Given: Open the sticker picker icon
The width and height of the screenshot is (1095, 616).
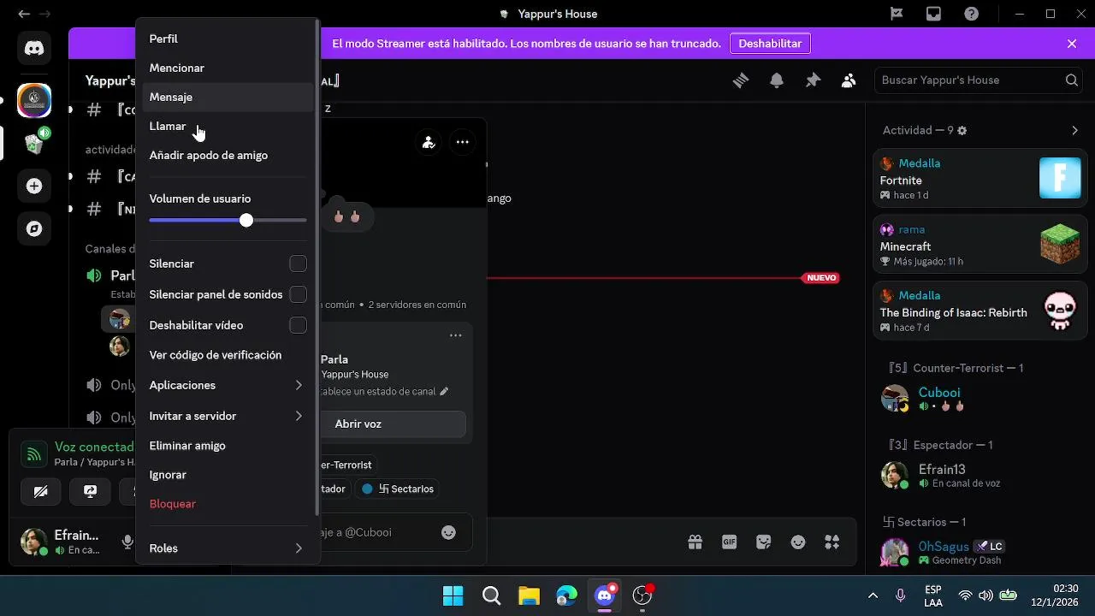Looking at the screenshot, I should point(764,542).
